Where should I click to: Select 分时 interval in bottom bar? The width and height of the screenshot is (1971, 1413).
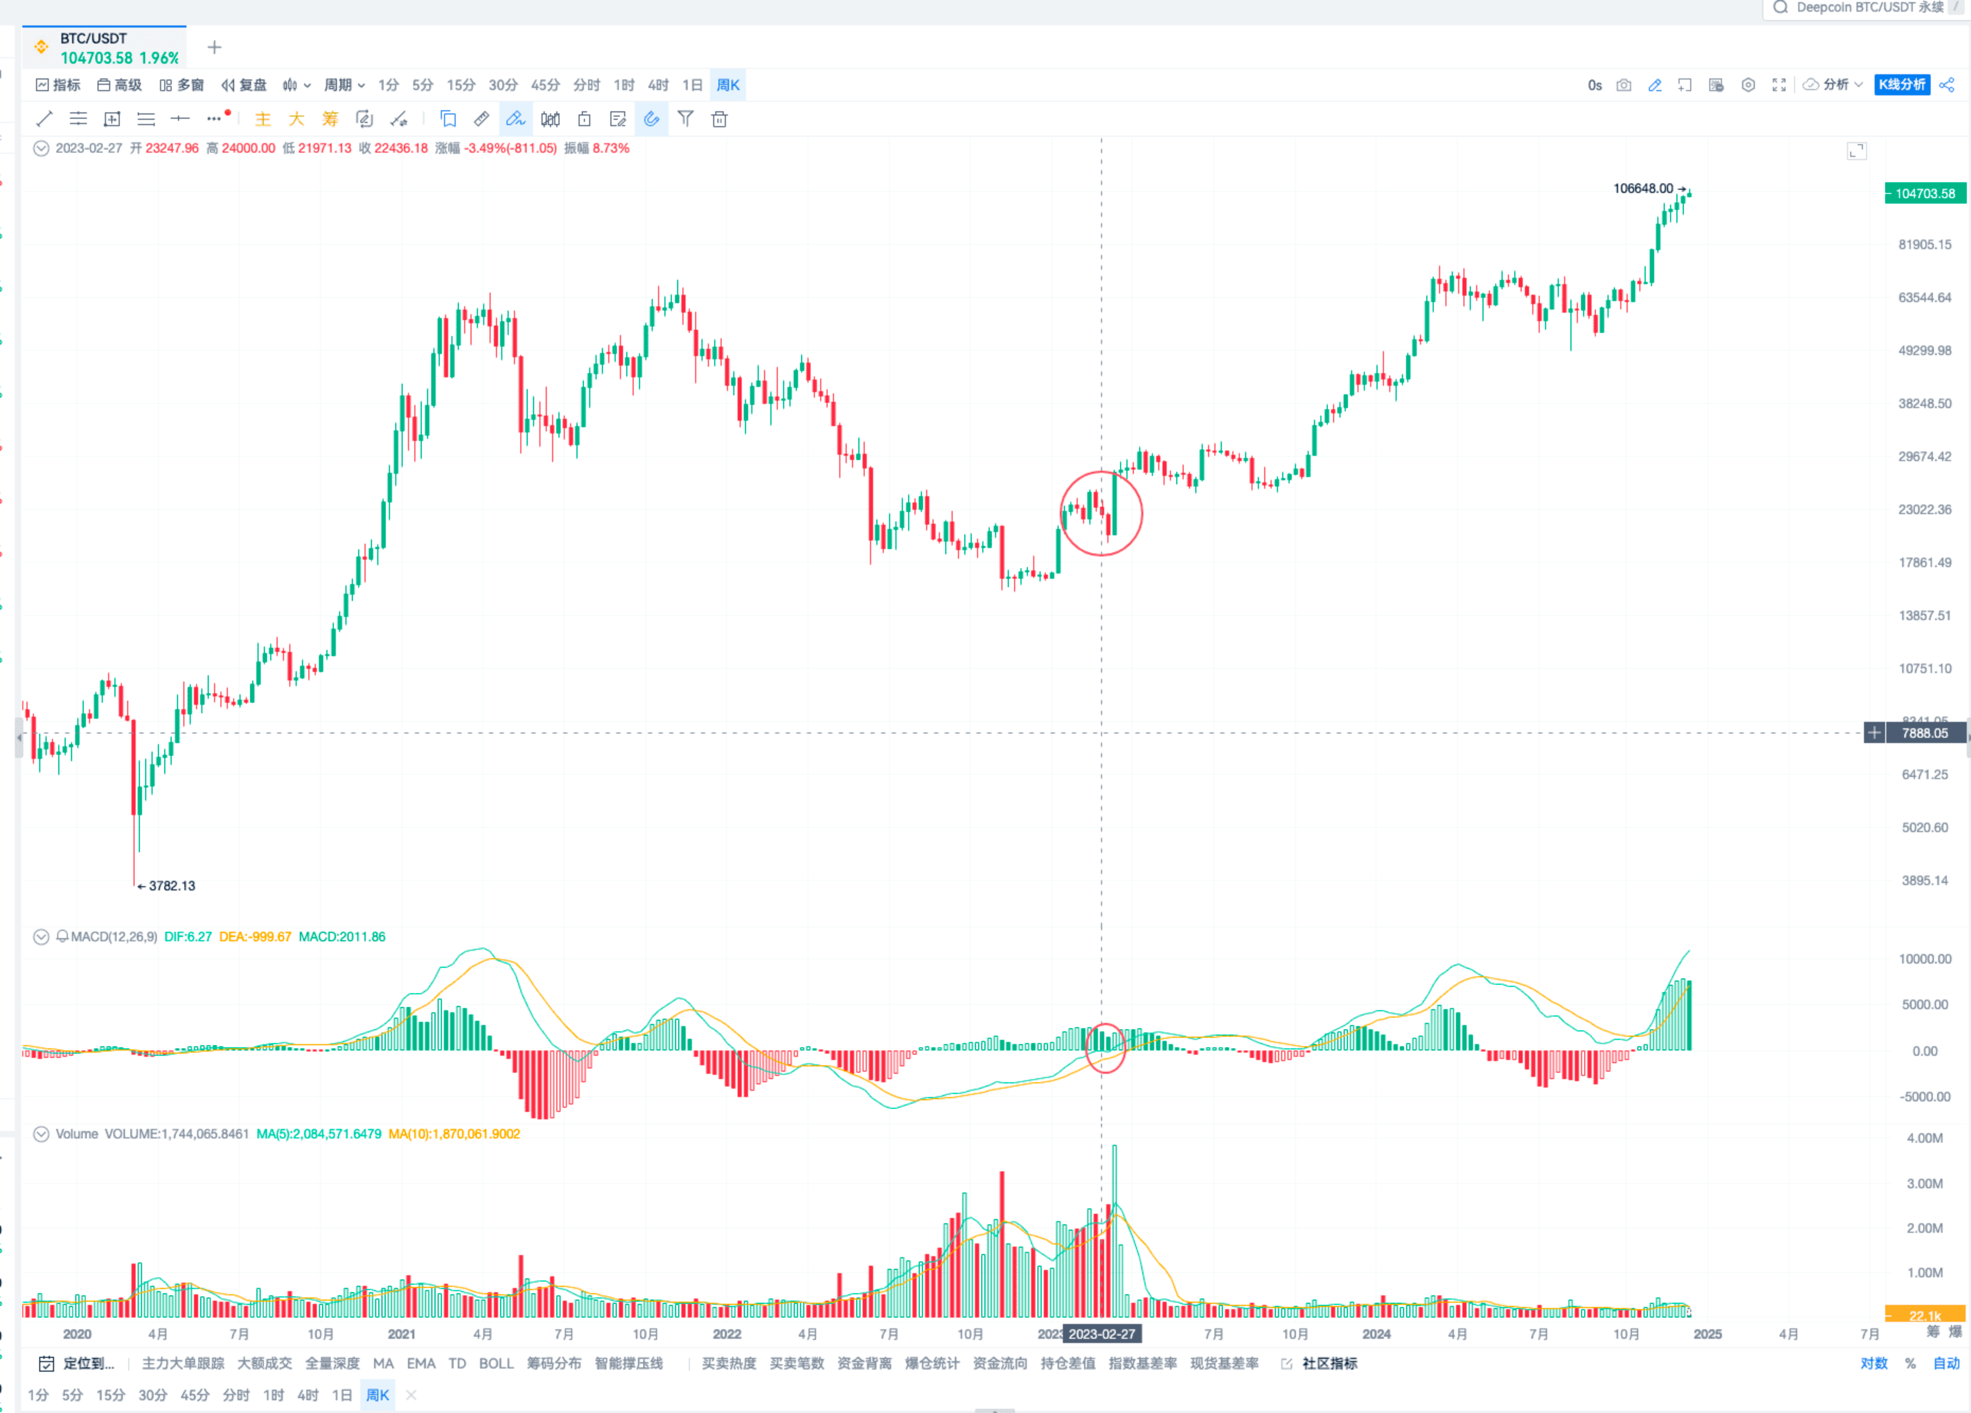click(x=235, y=1395)
